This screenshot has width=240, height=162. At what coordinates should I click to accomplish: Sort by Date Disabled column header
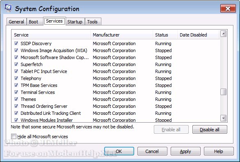[x=199, y=35]
